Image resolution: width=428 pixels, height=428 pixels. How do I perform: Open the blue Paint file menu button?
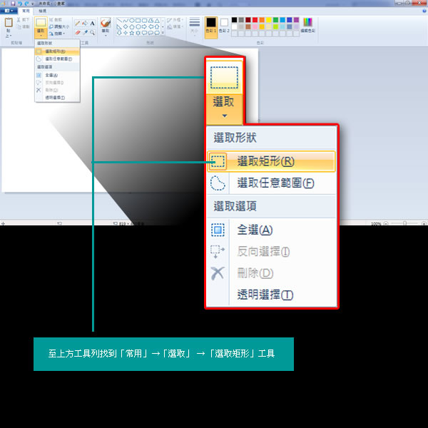[x=9, y=11]
